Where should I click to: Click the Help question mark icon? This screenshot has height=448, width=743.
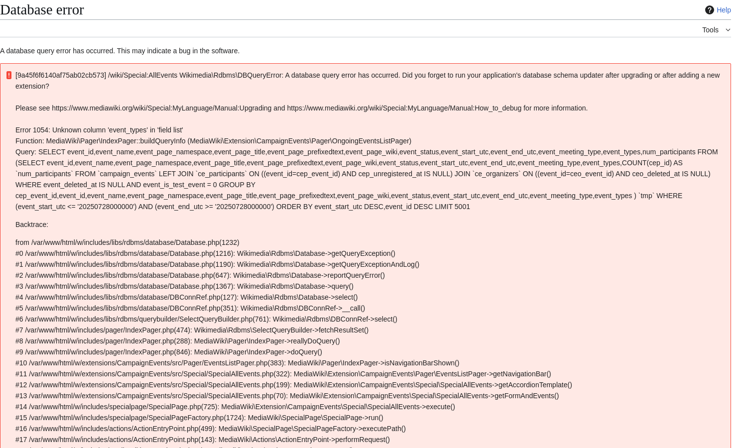tap(709, 10)
